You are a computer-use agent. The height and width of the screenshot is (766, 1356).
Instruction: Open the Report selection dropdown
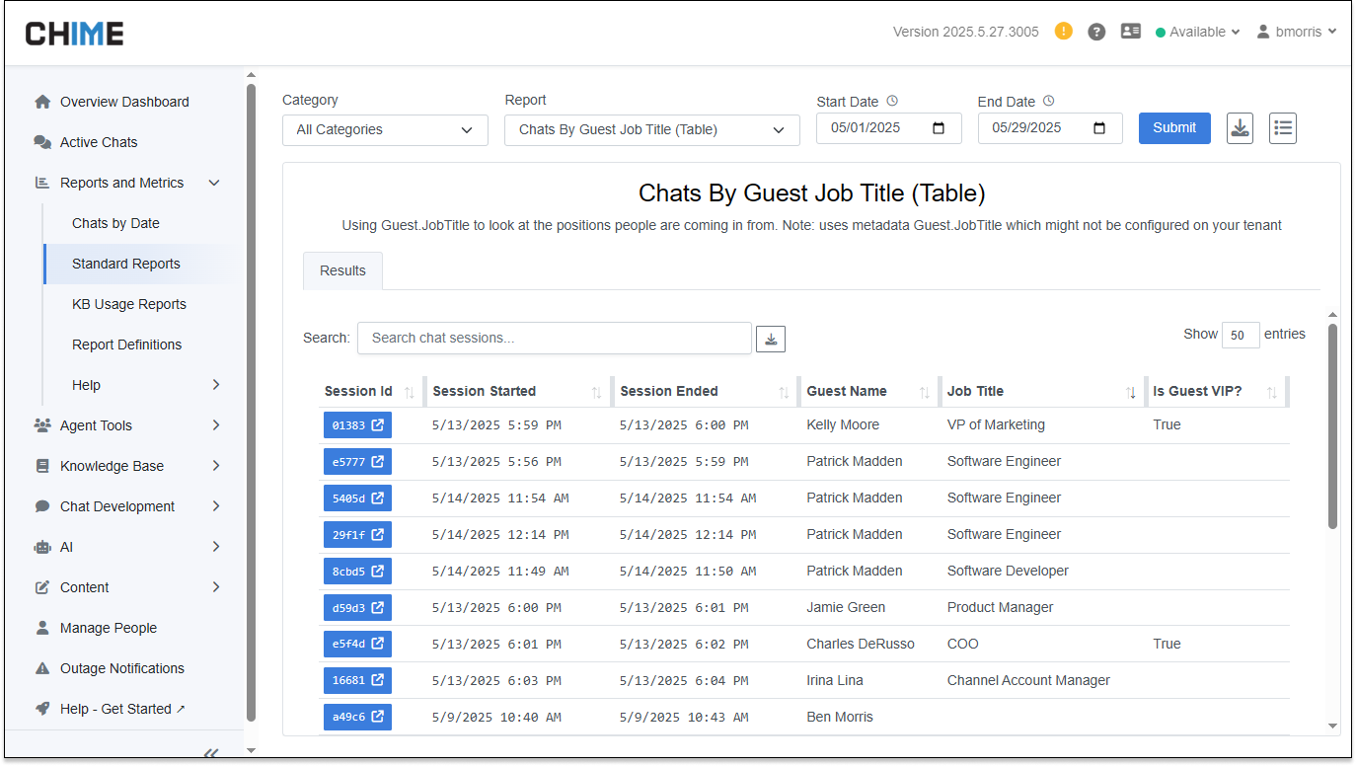tap(652, 130)
